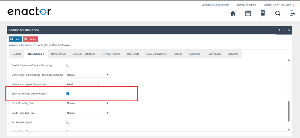Enable Promotion Check in Tendering checkbox
This screenshot has width=300, height=138.
pos(68,65)
